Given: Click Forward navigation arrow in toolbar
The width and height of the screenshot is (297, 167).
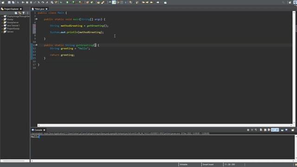Looking at the screenshot, I should coord(158,2).
